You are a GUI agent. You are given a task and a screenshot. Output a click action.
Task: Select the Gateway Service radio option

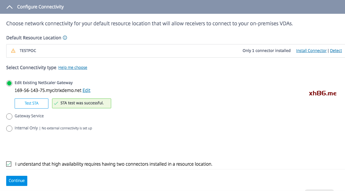click(9, 116)
